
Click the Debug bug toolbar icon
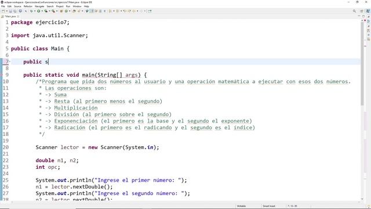pyautogui.click(x=31, y=11)
